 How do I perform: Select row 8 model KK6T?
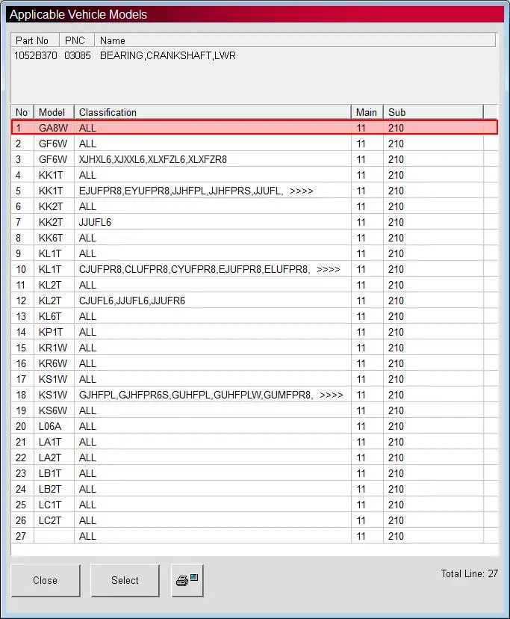[x=255, y=238]
